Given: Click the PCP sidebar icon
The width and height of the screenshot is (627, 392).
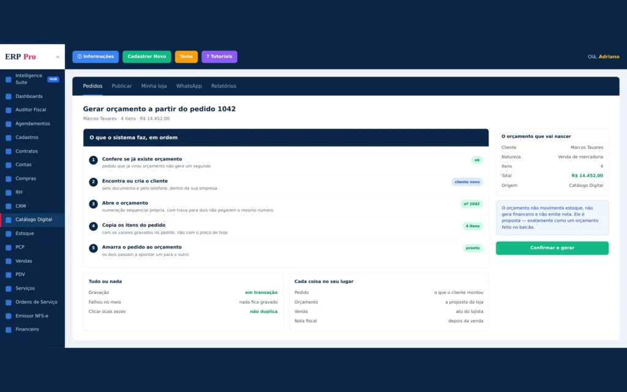Looking at the screenshot, I should pos(9,247).
